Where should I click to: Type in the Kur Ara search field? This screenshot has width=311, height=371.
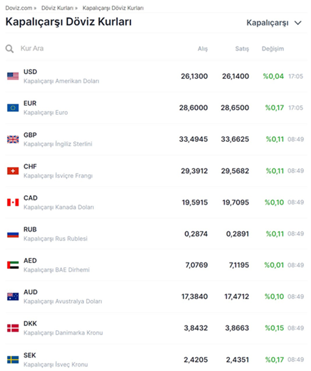tap(84, 49)
